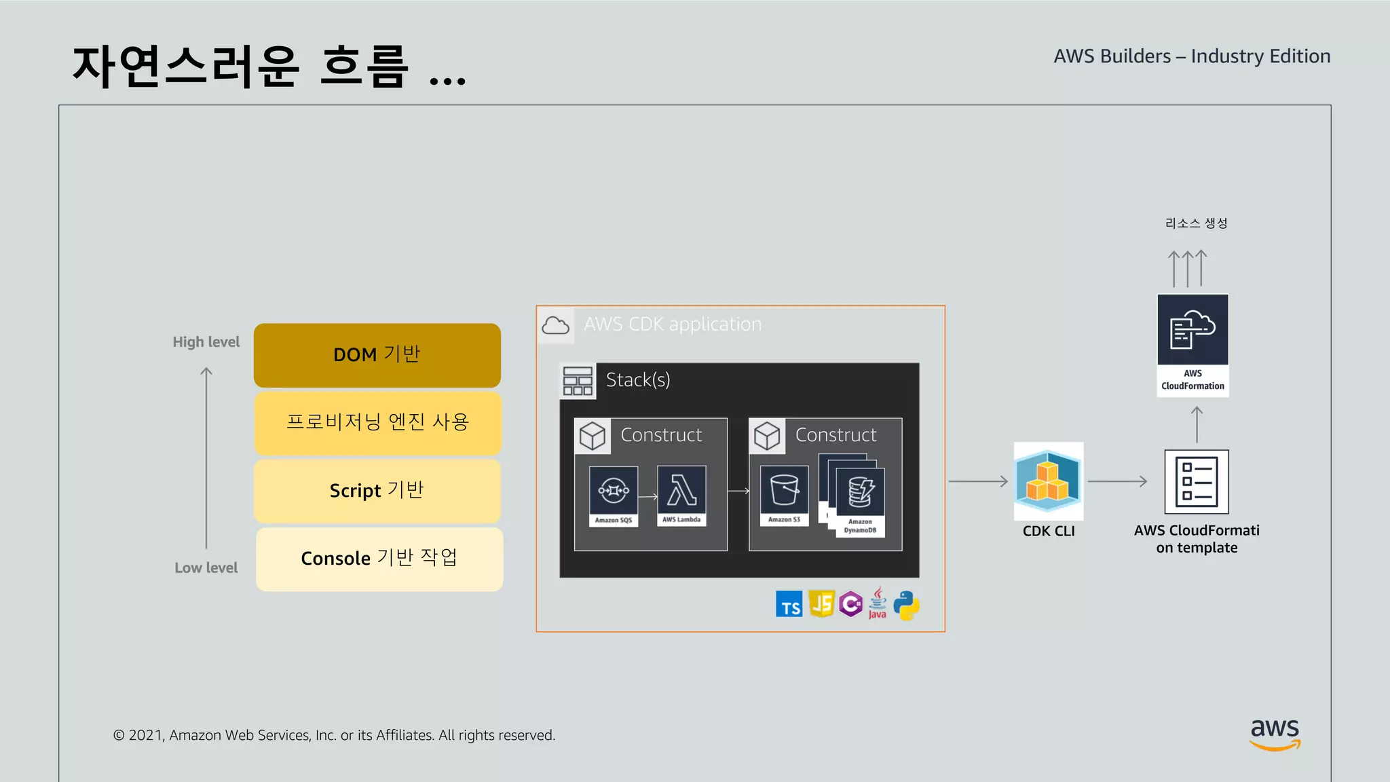
Task: Click the AWS CloudFormation service icon
Action: click(x=1192, y=346)
